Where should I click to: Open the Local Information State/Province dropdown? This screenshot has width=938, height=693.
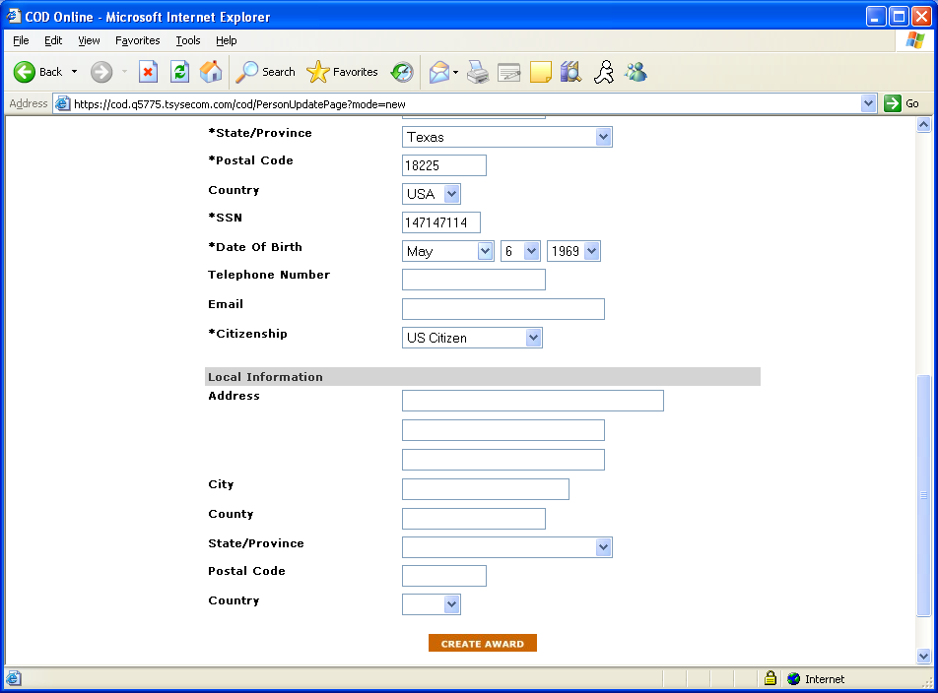click(x=603, y=546)
